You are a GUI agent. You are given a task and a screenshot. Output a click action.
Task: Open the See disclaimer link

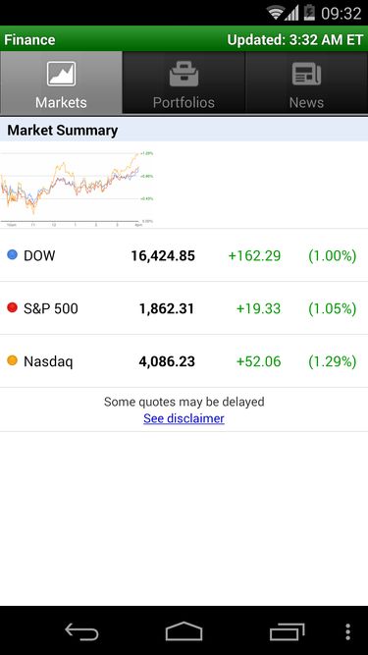(x=184, y=418)
